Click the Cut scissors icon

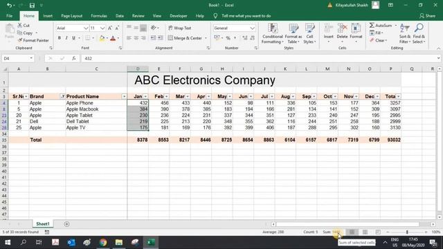point(20,25)
